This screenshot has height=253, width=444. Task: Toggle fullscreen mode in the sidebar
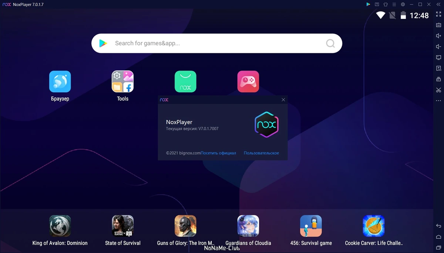click(x=438, y=14)
